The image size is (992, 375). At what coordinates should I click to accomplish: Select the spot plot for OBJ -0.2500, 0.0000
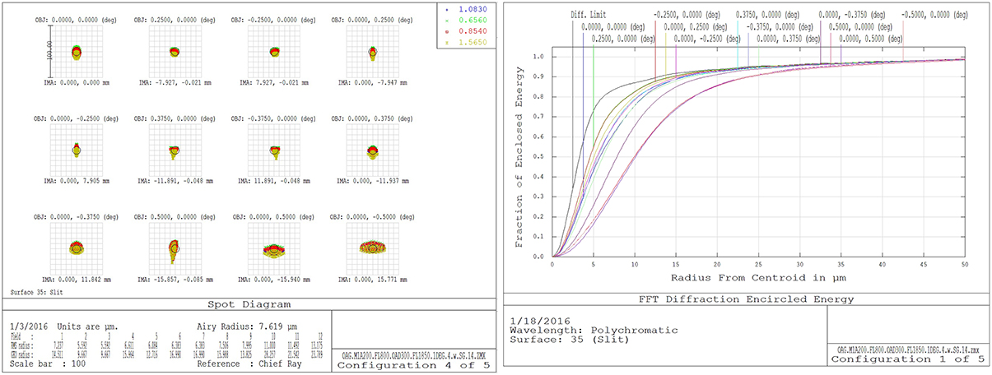tap(274, 53)
